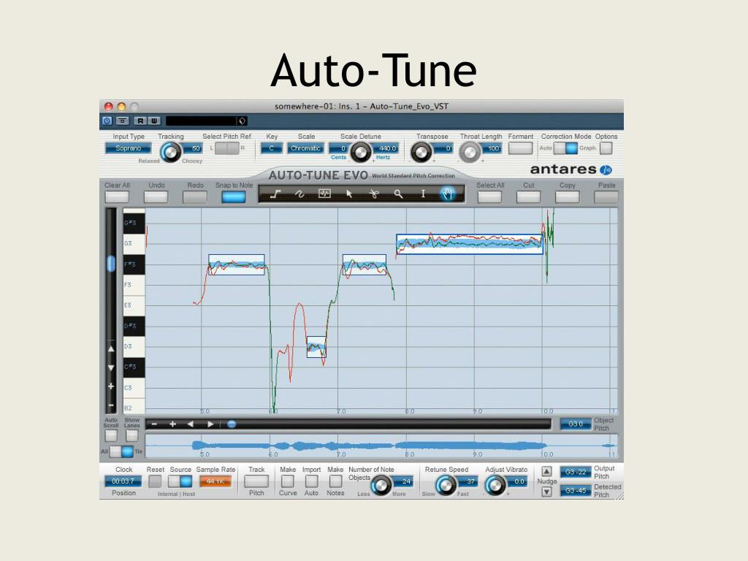The image size is (748, 561).
Task: Open the Key C dropdown
Action: (x=272, y=148)
